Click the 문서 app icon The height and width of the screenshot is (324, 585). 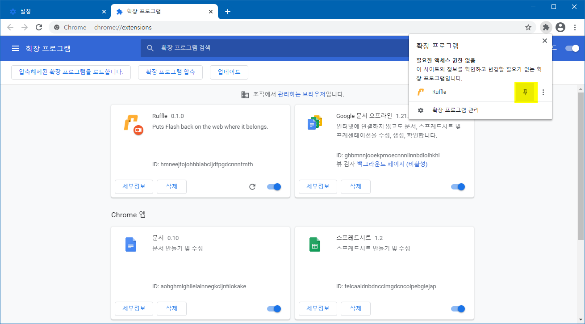coord(131,244)
